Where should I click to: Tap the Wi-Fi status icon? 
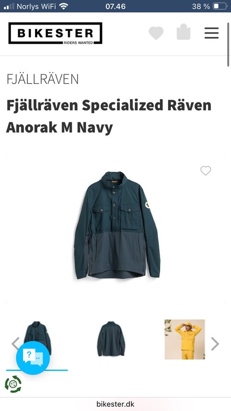tap(64, 6)
